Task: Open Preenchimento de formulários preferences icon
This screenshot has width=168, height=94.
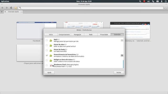Action: pos(122,55)
